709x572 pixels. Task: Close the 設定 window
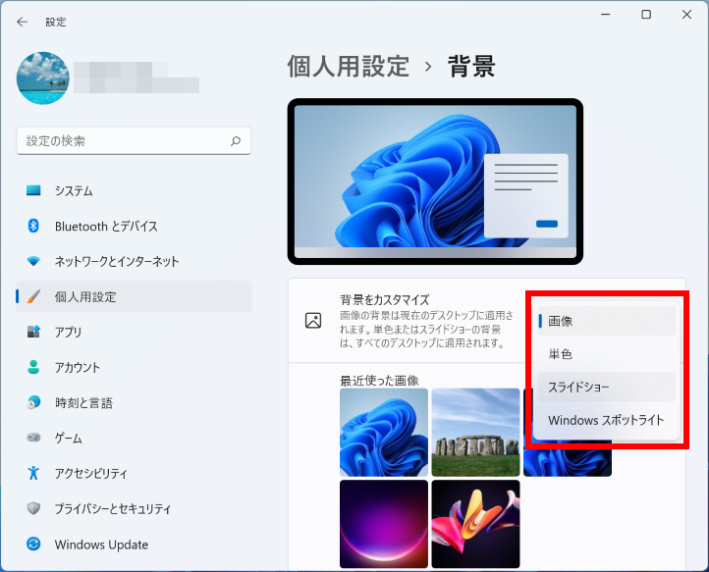tap(686, 15)
